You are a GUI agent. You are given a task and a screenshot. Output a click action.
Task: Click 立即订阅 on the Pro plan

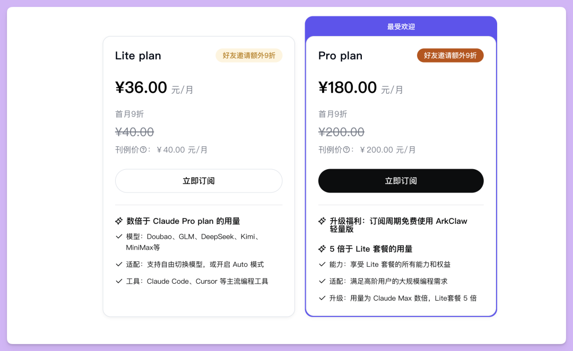tap(401, 181)
